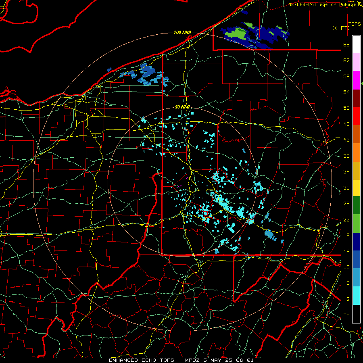The image size is (363, 363).
Task: Click the TH legend label
Action: (x=346, y=315)
